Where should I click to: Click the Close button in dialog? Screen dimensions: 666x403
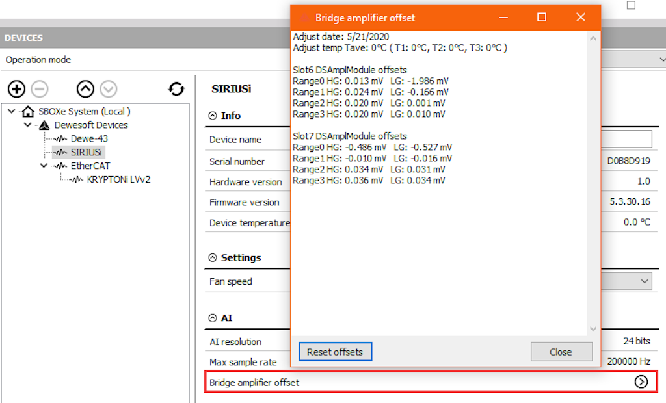[561, 352]
